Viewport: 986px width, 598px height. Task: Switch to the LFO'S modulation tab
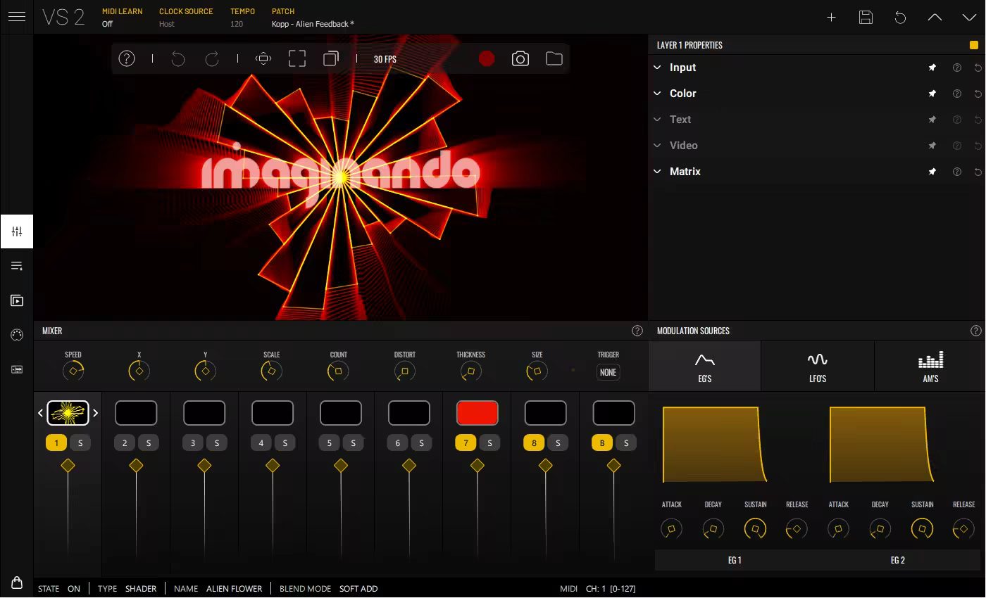(x=818, y=365)
